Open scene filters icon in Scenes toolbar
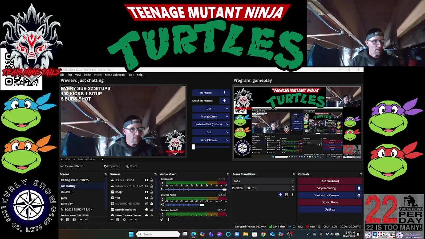 pos(74,220)
